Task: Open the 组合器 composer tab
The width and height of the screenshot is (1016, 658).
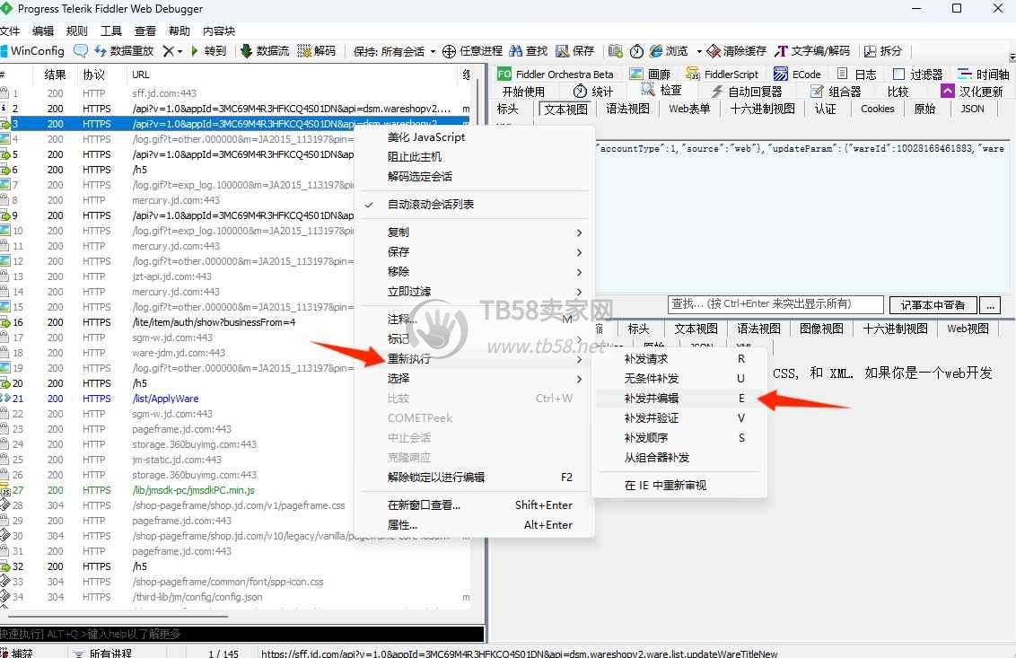Action: [836, 92]
